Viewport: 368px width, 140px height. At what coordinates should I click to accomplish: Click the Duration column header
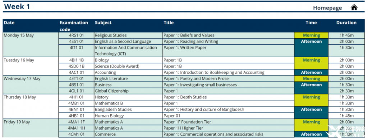(346, 23)
